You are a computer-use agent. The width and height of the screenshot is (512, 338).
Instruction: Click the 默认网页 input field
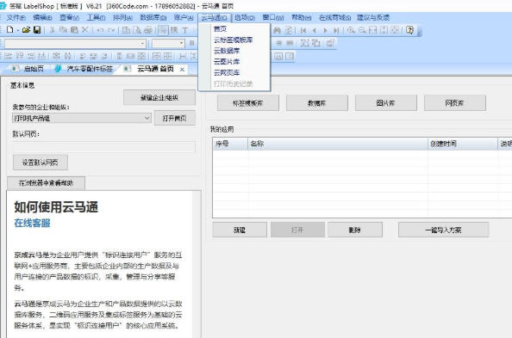[104, 147]
